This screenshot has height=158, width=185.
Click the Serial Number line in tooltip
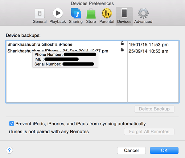(64, 64)
